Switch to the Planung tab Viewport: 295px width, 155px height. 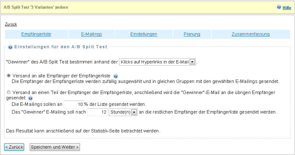(x=192, y=34)
